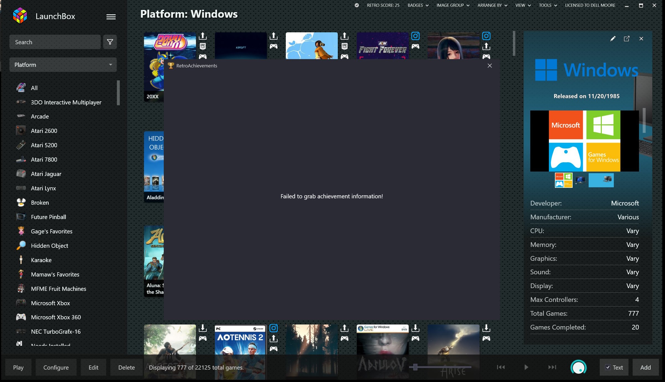Click the music play button
This screenshot has width=665, height=382.
[x=526, y=367]
